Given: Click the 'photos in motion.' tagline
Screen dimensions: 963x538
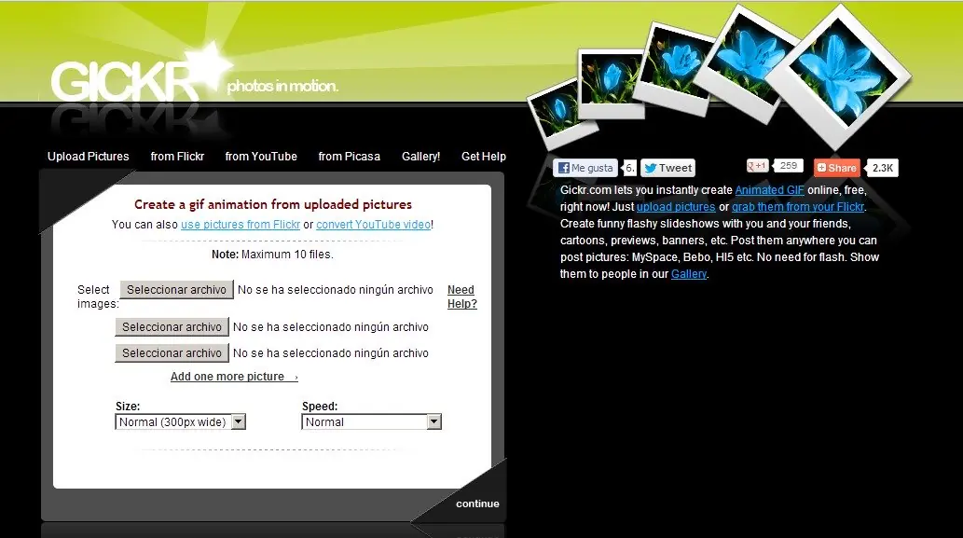Looking at the screenshot, I should point(282,86).
